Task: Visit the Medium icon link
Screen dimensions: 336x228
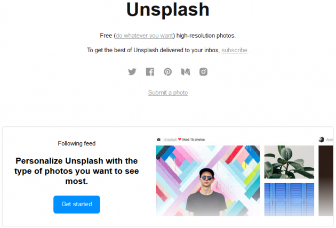Action: [186, 72]
